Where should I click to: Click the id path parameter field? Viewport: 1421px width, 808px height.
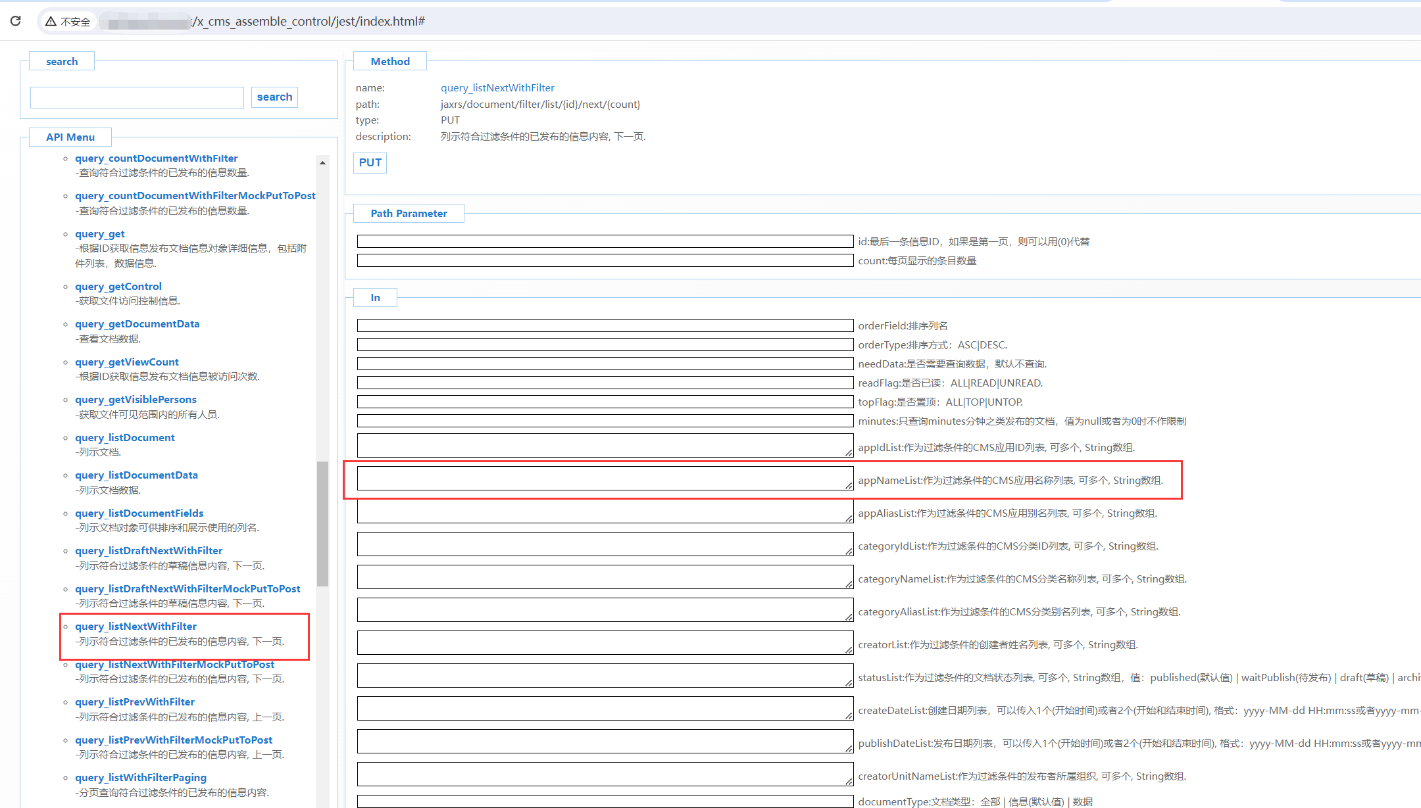tap(605, 241)
